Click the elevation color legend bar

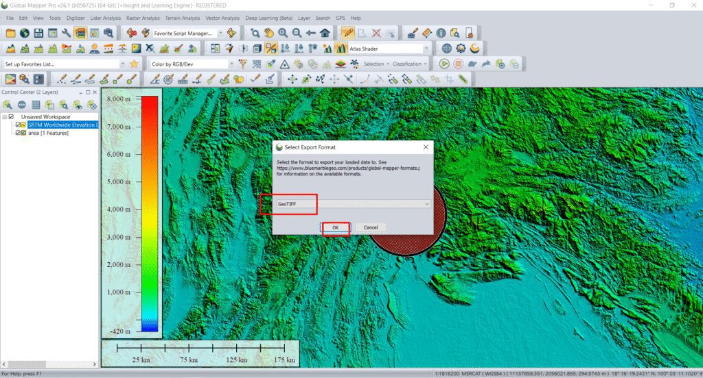(x=150, y=214)
